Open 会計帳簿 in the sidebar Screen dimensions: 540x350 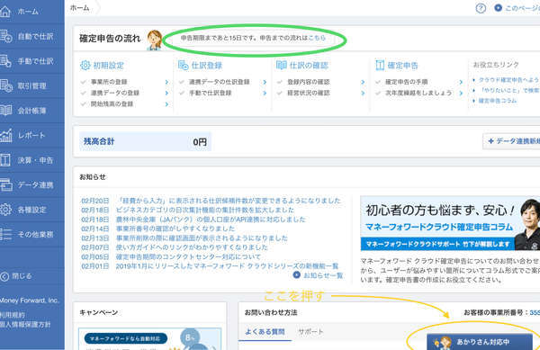click(x=31, y=111)
